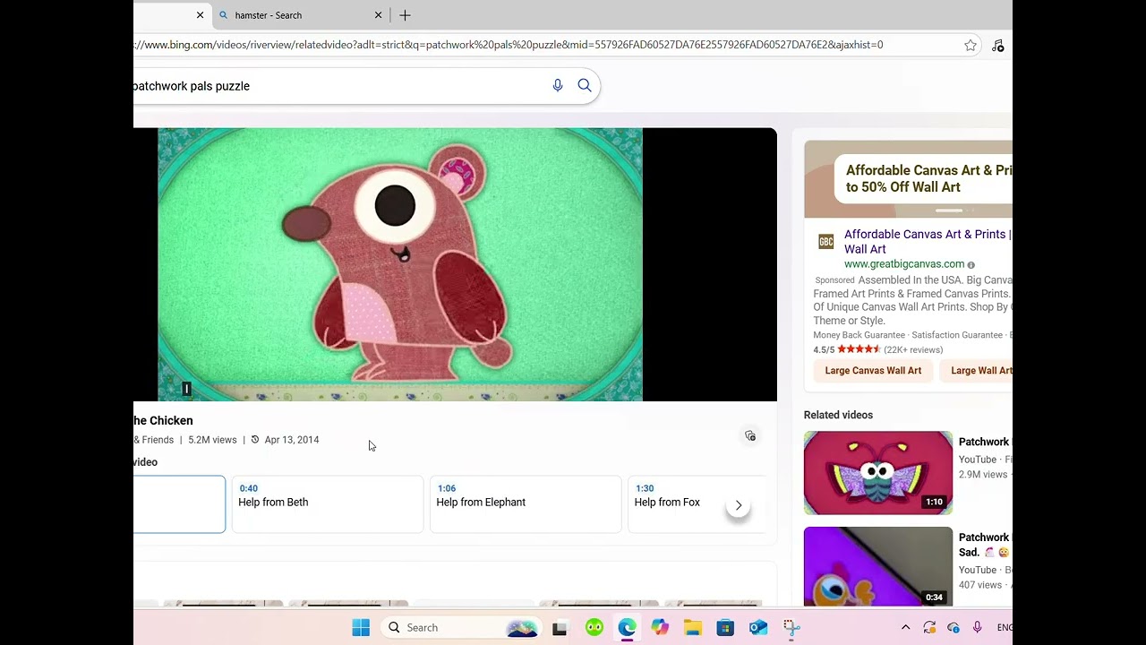
Task: Open the purple related video thumbnail (0:34)
Action: tap(878, 567)
